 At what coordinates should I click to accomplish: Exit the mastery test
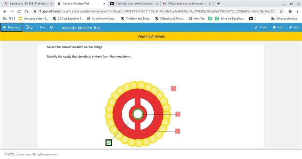(x=294, y=27)
